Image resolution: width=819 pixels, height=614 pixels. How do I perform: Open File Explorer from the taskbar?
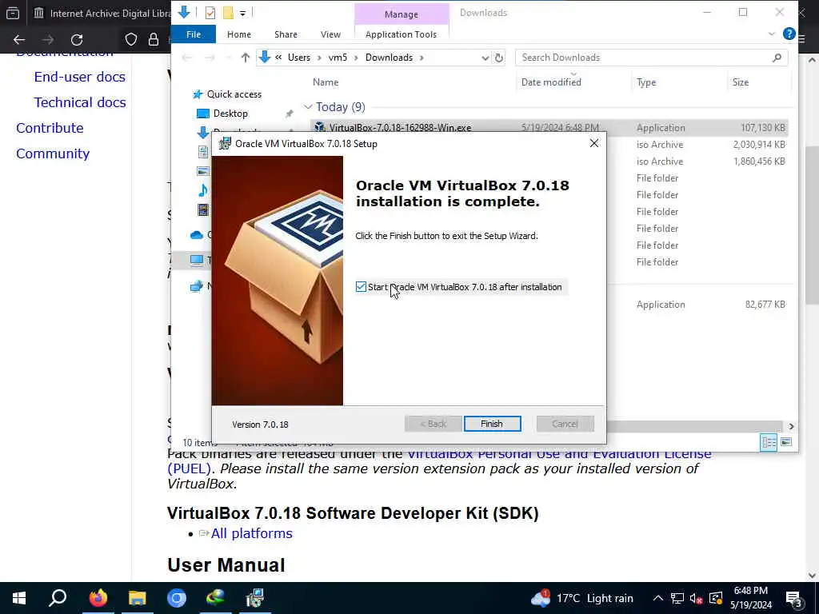click(x=138, y=598)
